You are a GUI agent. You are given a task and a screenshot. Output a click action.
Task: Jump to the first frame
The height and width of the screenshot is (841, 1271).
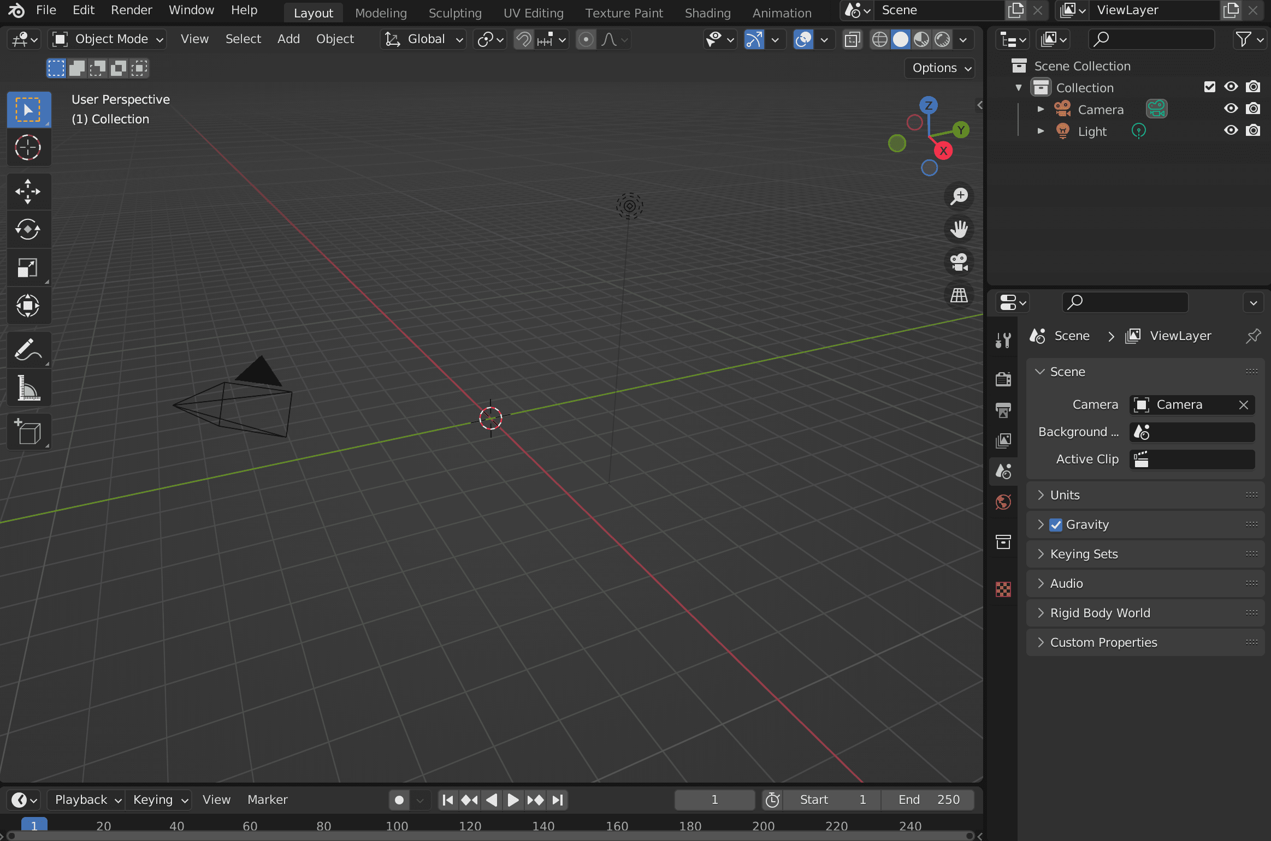tap(447, 800)
